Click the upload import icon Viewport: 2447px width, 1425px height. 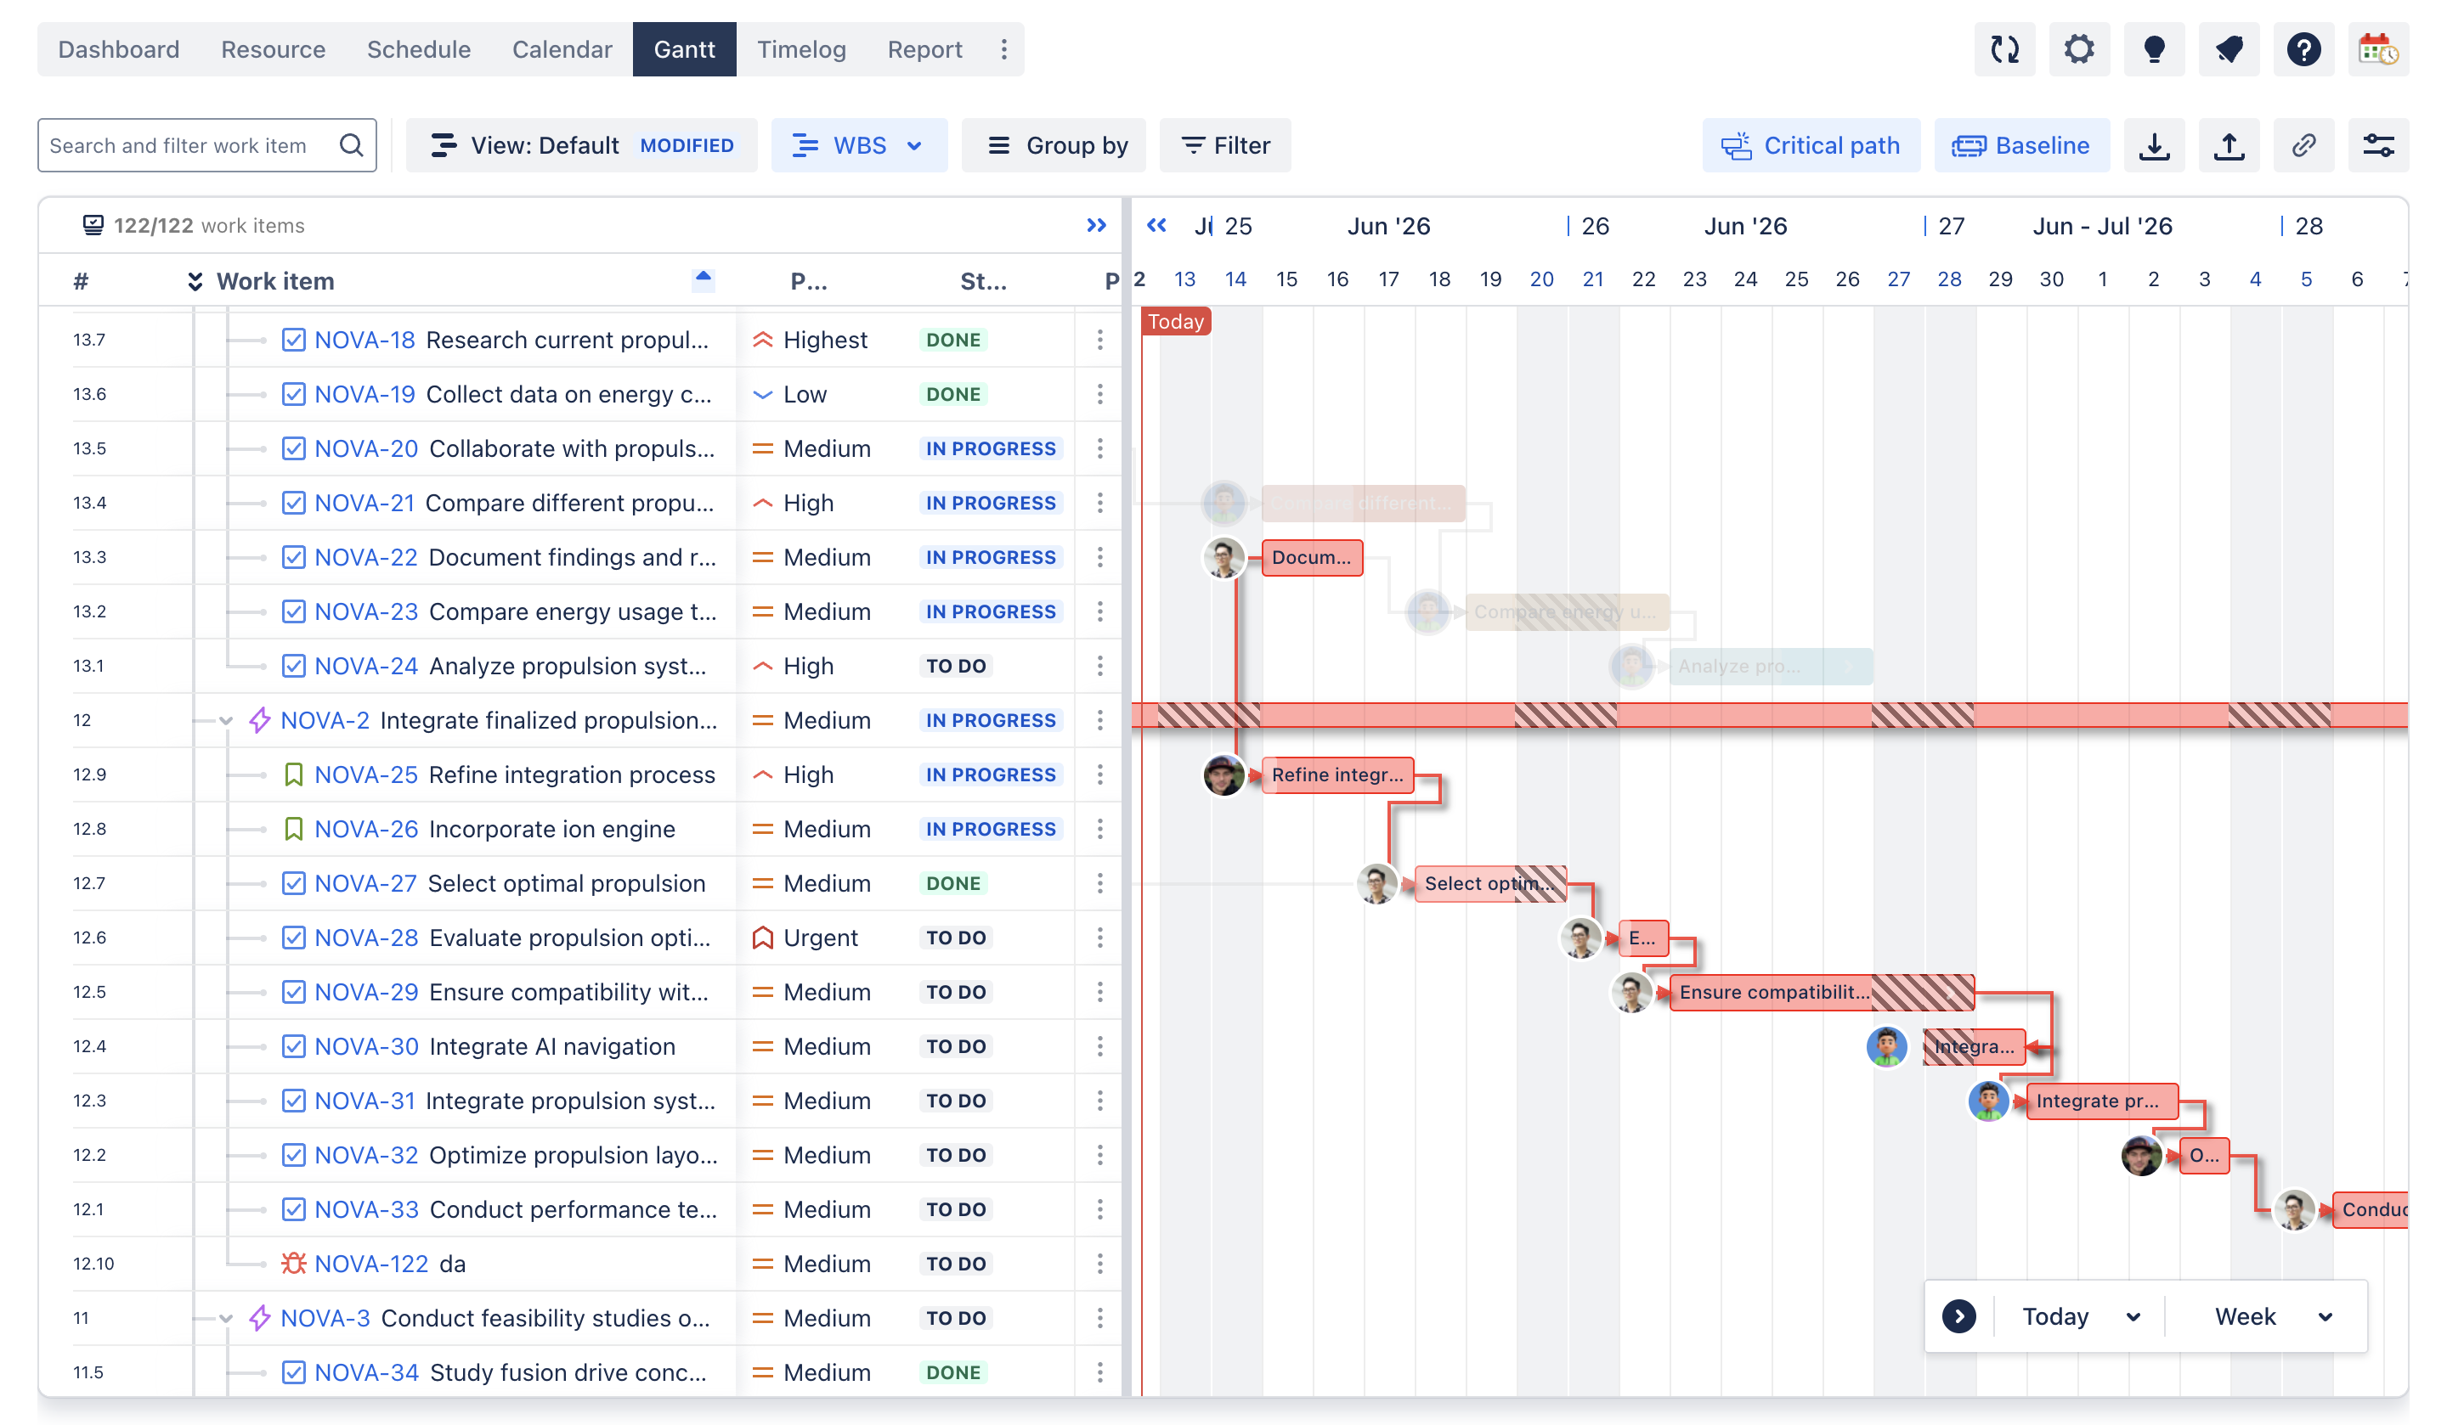(2229, 145)
